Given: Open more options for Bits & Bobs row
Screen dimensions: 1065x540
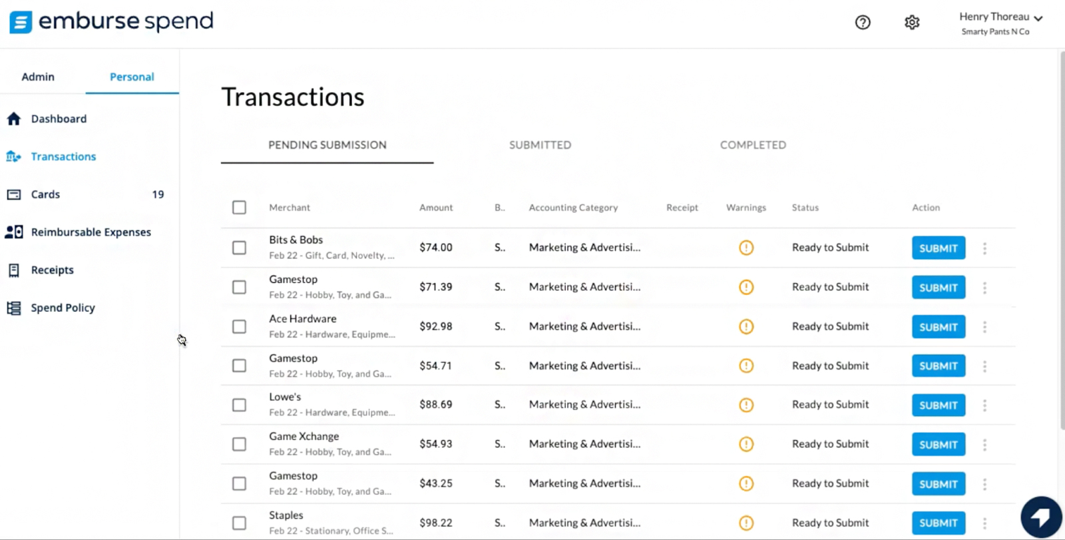Looking at the screenshot, I should pos(984,248).
